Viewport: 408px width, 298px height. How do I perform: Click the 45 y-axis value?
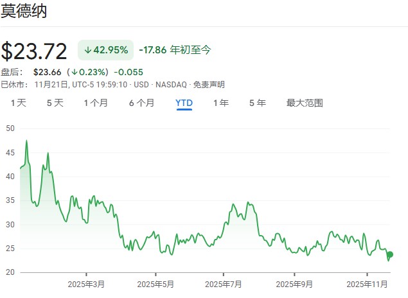click(x=10, y=152)
